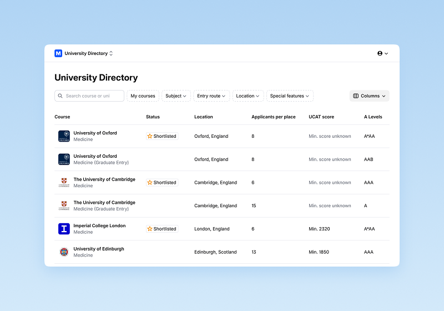The height and width of the screenshot is (311, 444).
Task: Click applicants per place value 13
Action: (x=254, y=252)
